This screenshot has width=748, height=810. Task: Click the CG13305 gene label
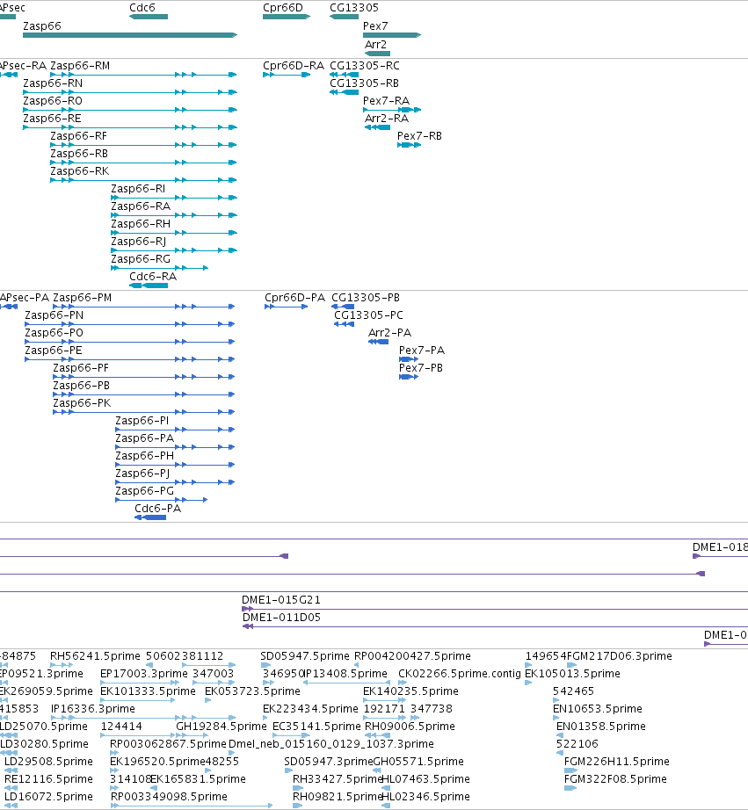pyautogui.click(x=354, y=8)
